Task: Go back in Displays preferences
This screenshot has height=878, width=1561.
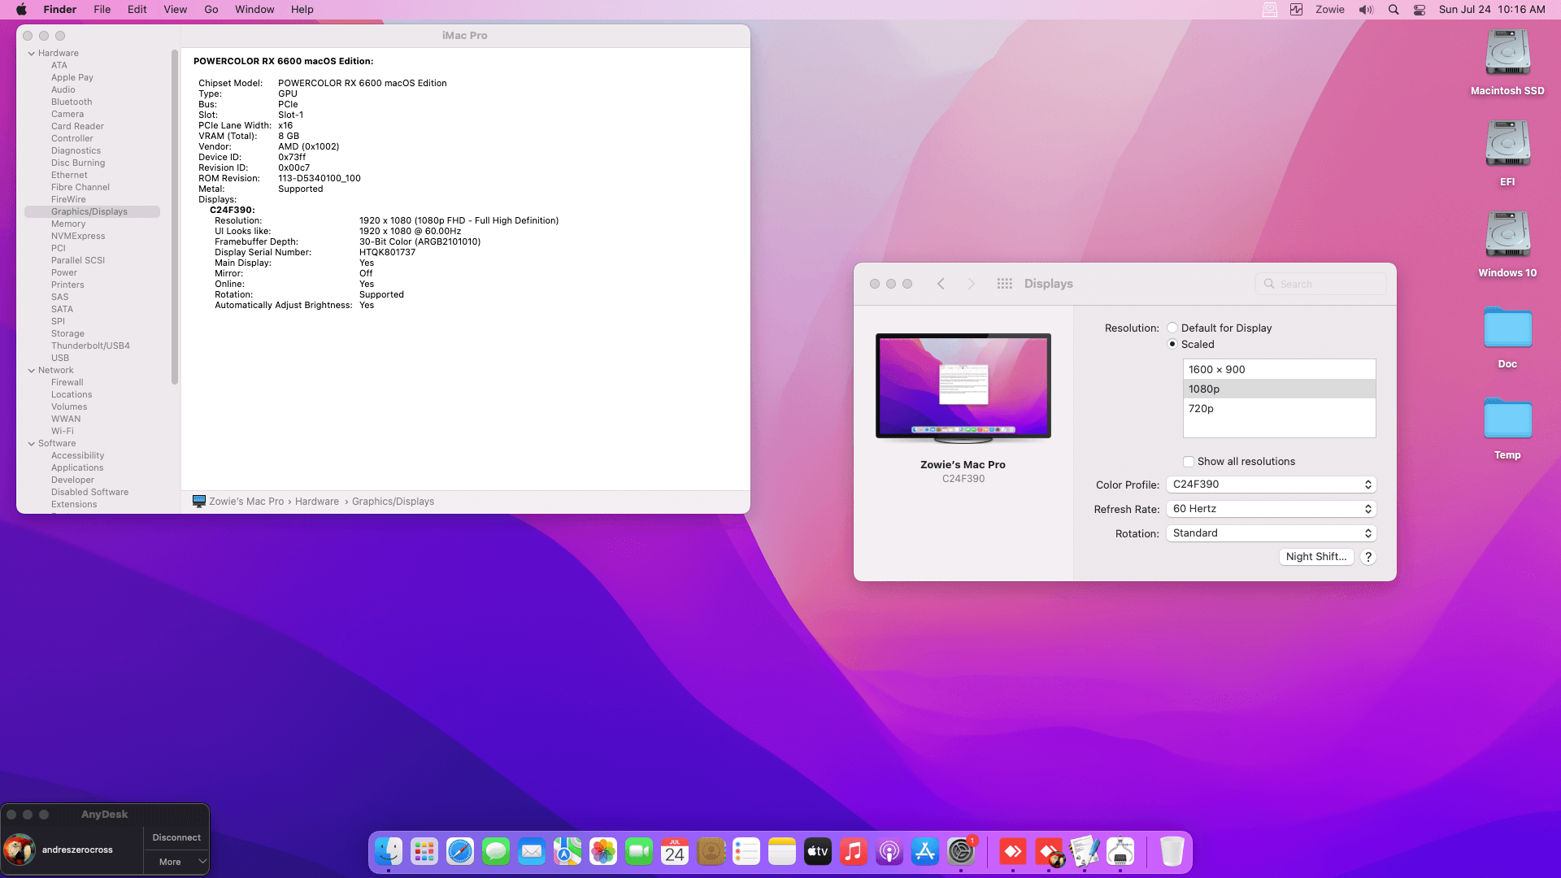Action: point(941,284)
